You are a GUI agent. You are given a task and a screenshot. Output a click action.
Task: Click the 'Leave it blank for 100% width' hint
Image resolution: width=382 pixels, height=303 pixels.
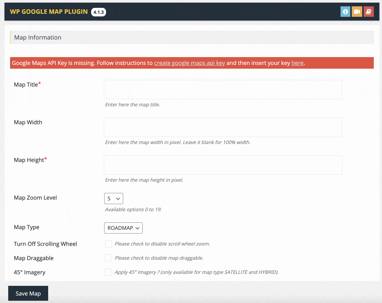point(217,143)
